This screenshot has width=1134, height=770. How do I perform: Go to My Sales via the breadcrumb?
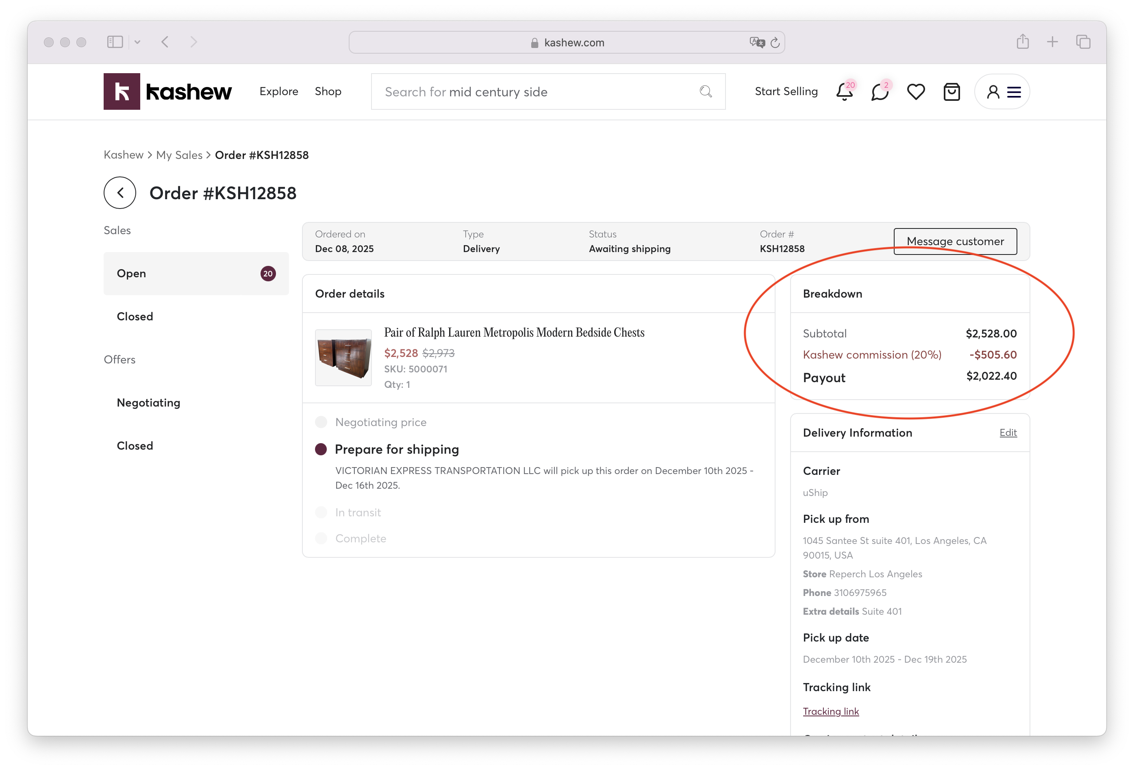tap(179, 154)
